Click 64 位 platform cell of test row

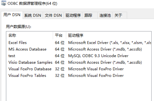60,56
